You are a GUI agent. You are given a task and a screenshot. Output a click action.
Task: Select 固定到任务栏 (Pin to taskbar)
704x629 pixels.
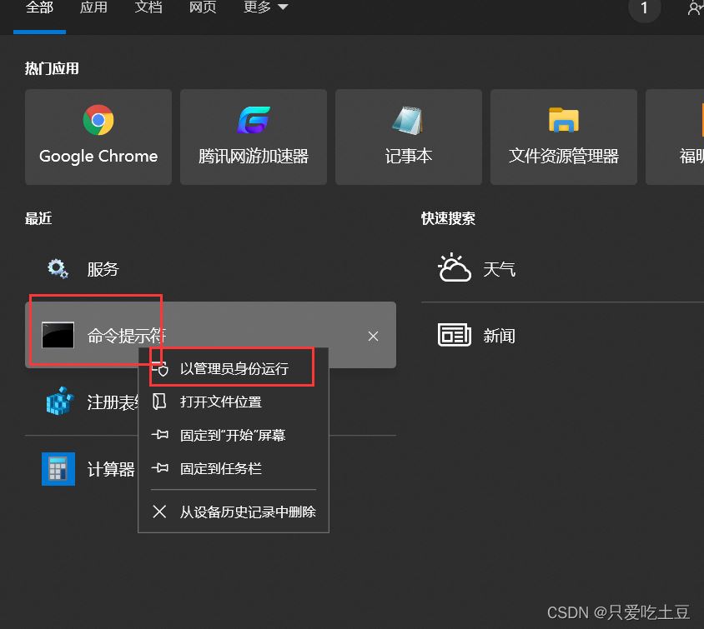pos(220,469)
